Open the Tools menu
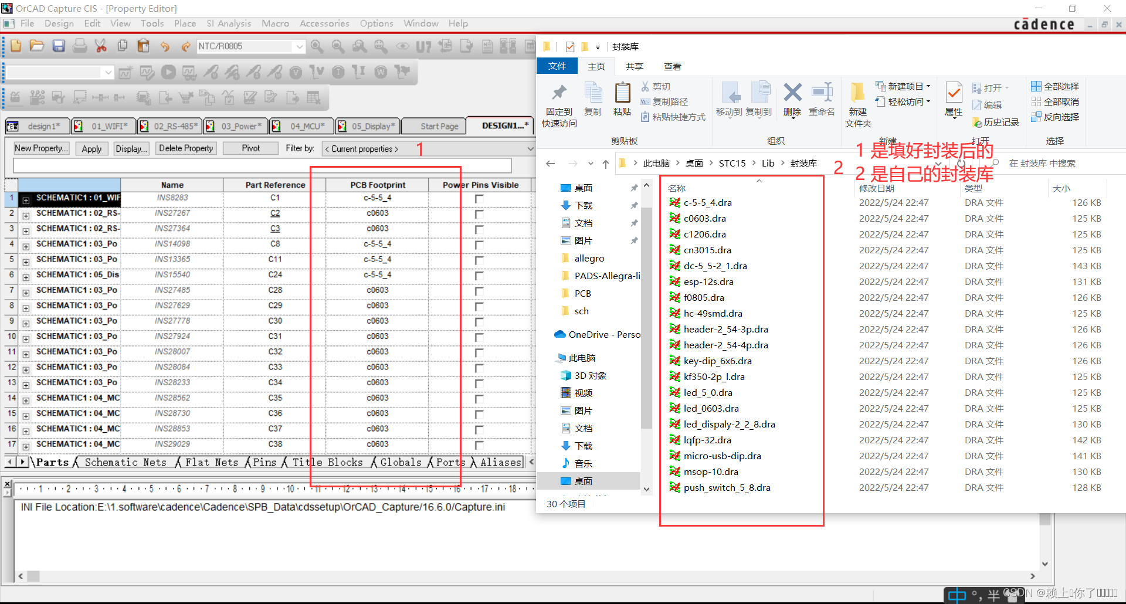 click(152, 23)
